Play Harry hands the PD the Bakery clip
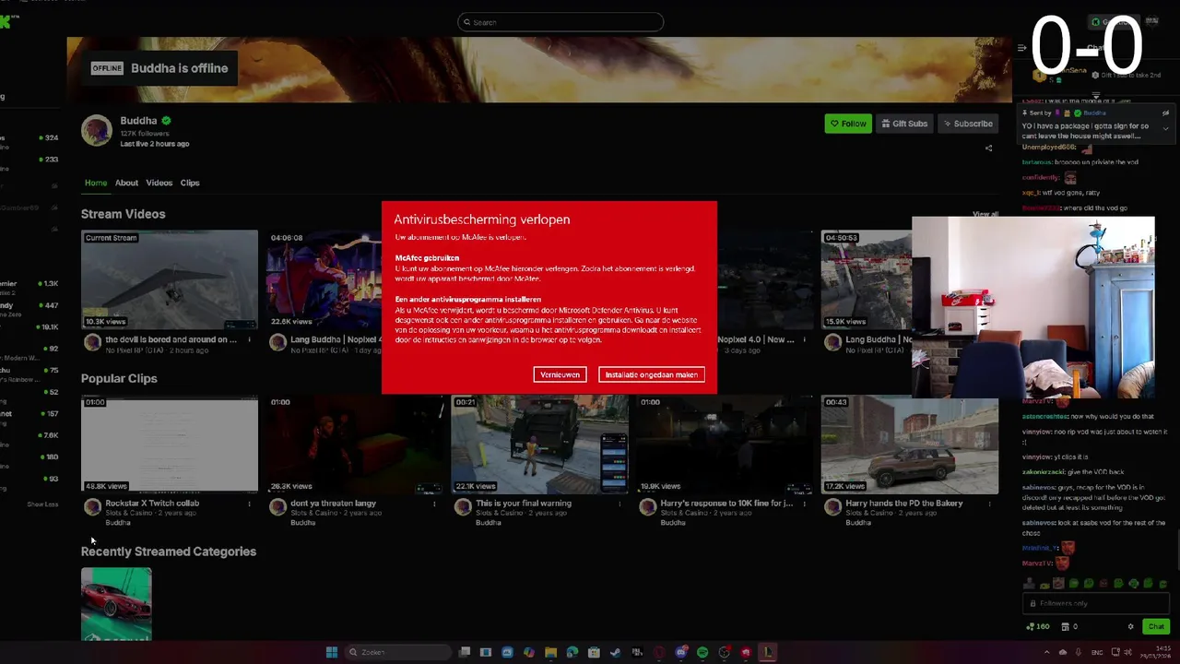 point(910,445)
